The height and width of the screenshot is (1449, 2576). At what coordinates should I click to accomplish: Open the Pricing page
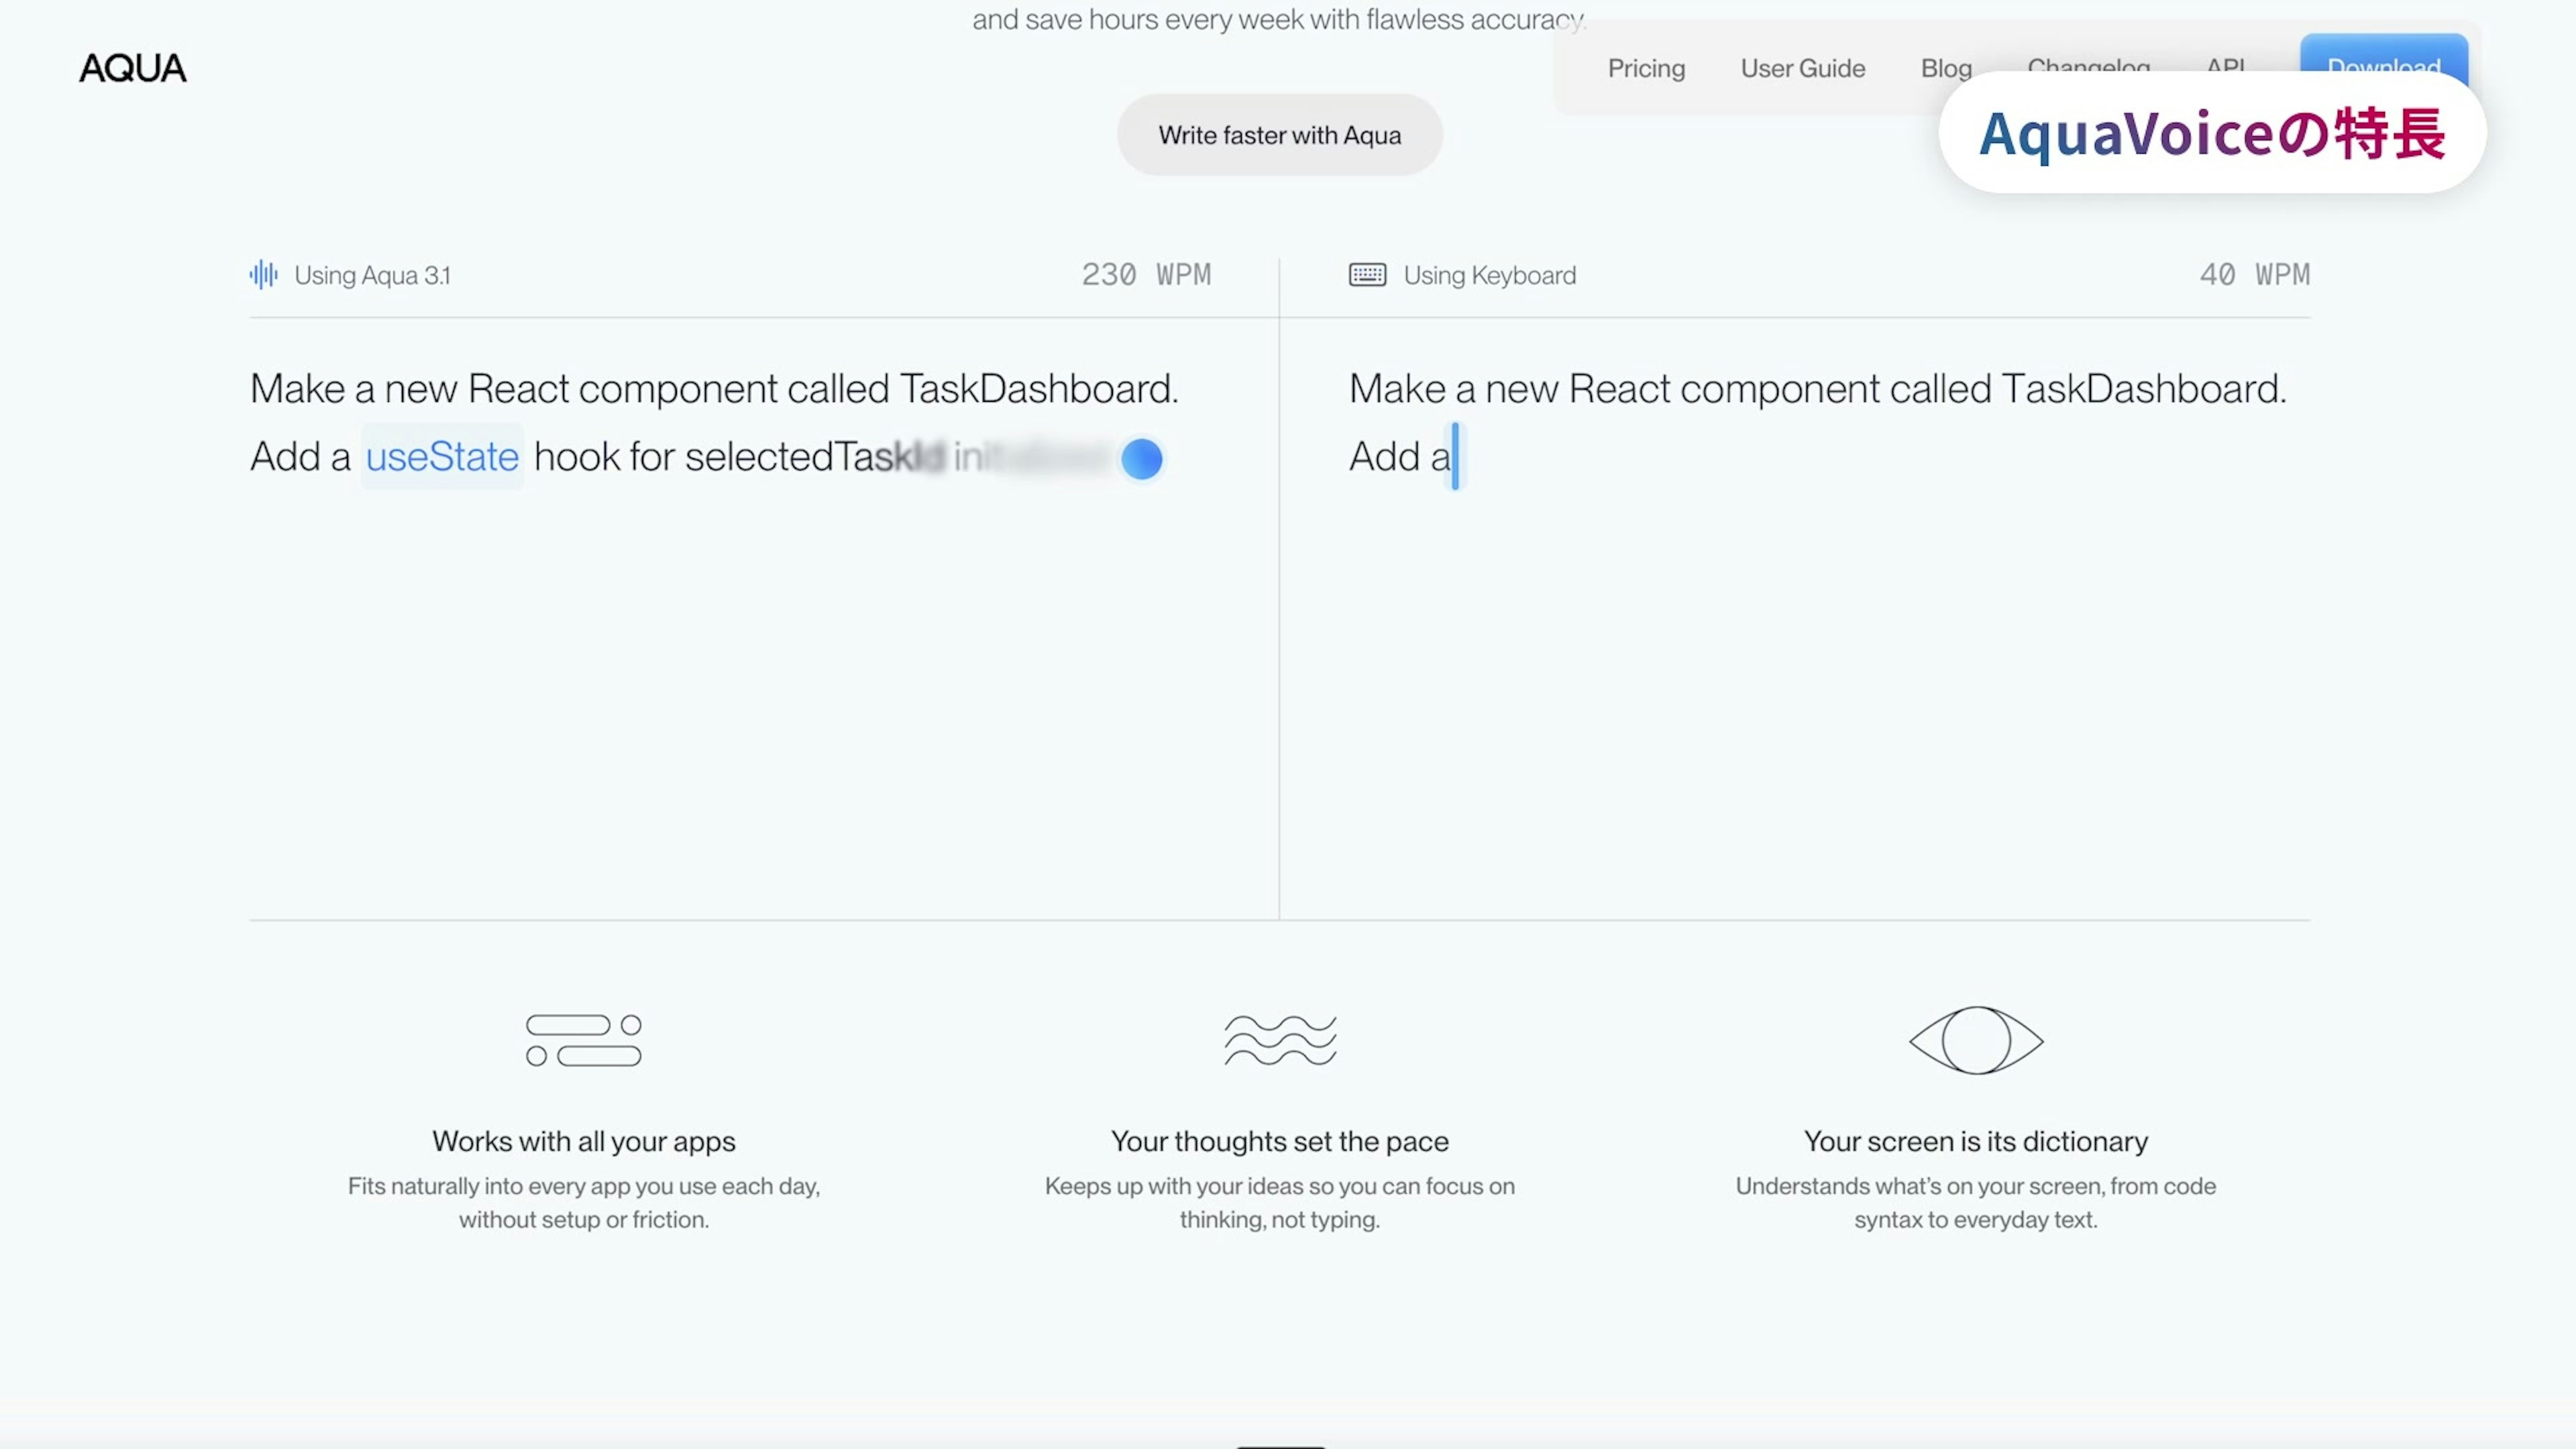1646,68
